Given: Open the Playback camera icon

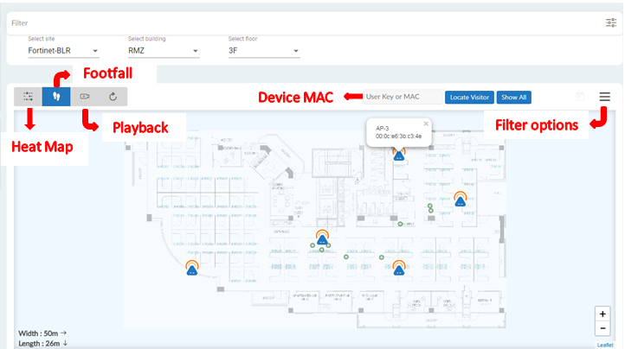Looking at the screenshot, I should (x=85, y=97).
